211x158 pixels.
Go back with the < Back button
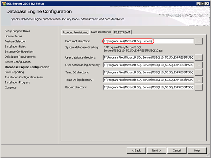(x=136, y=150)
